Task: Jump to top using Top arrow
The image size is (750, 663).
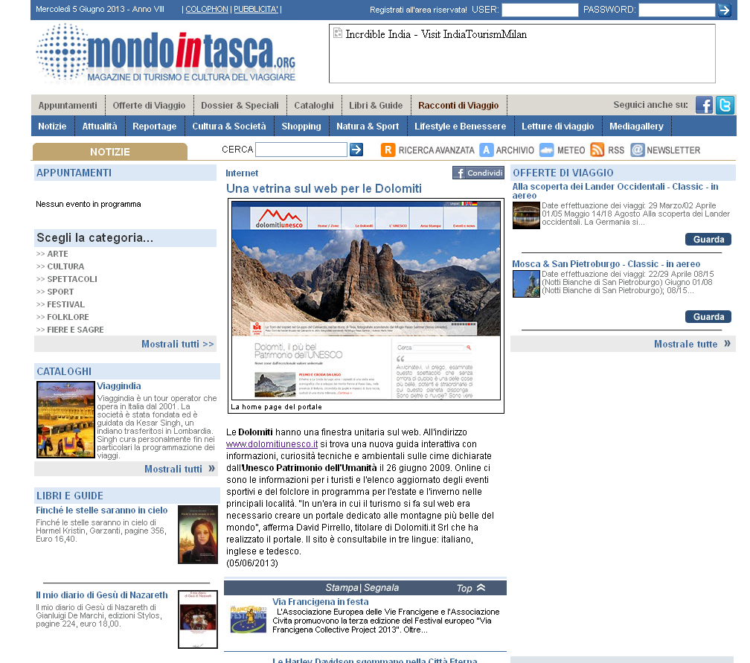Action: pyautogui.click(x=471, y=588)
